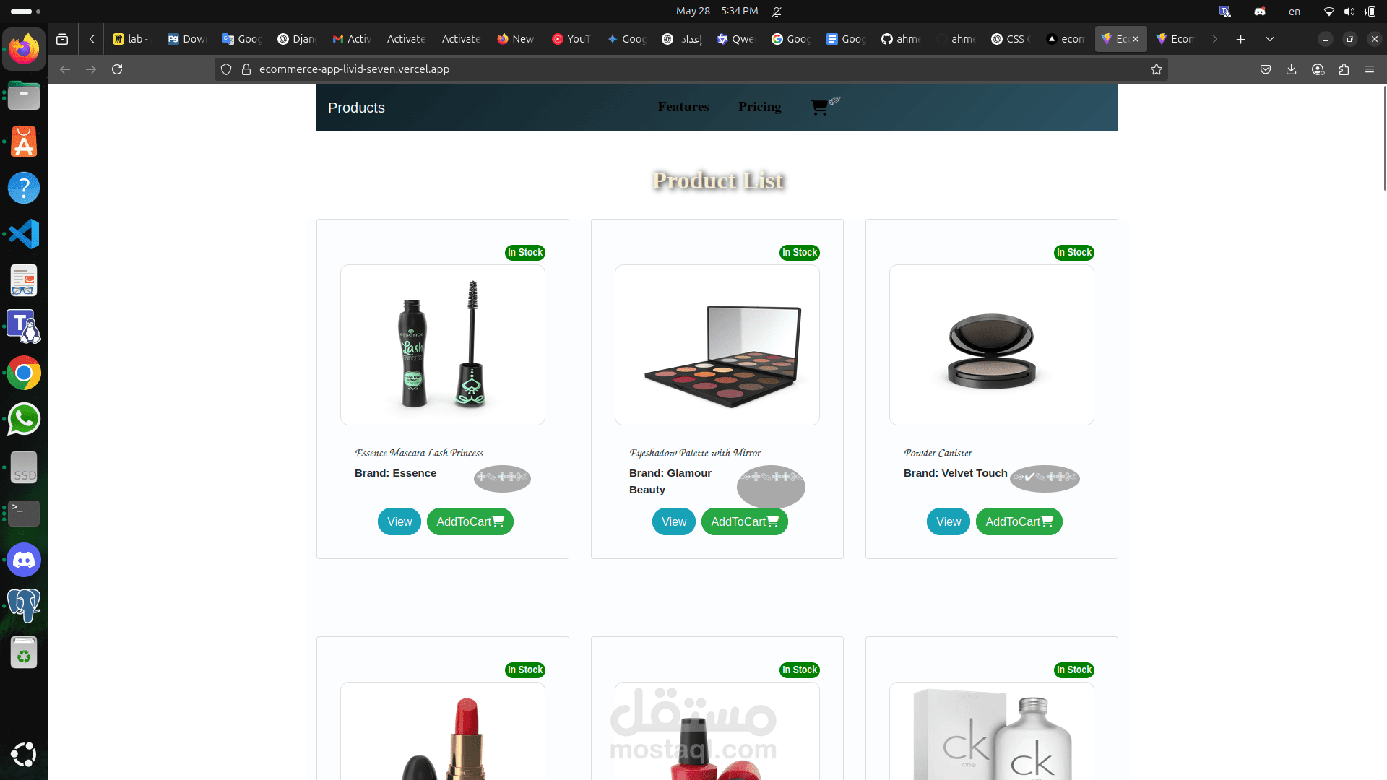Click the Products brand link
The image size is (1387, 780).
coord(356,108)
